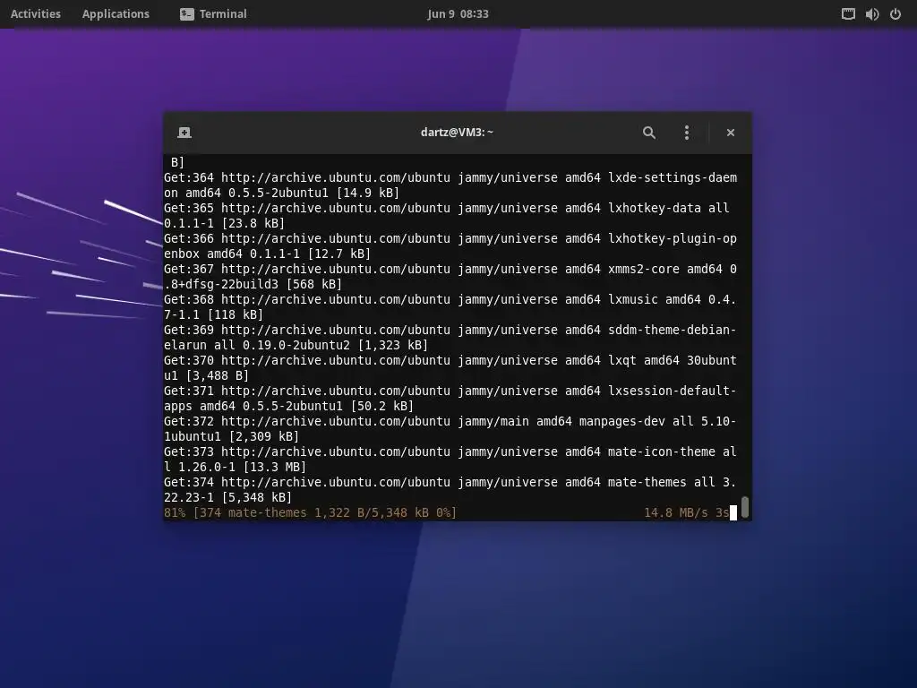The height and width of the screenshot is (688, 917).
Task: Open the terminal search tool
Action: pyautogui.click(x=648, y=133)
